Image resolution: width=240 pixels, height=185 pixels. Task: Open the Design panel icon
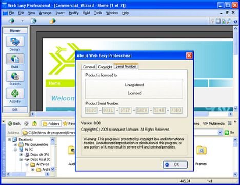15,42
